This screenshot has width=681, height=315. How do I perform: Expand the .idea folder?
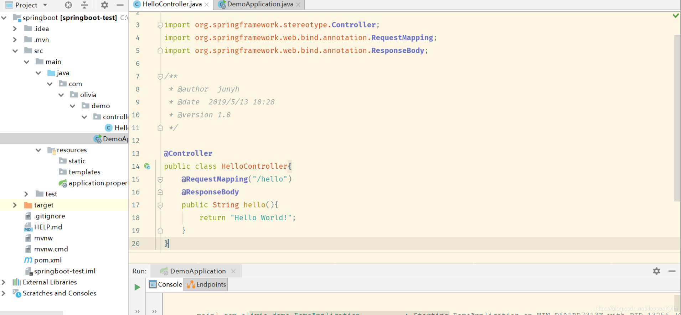point(15,28)
